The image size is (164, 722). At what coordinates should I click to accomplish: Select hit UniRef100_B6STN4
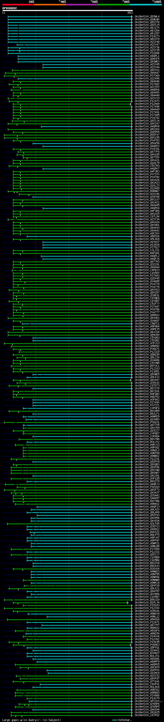coord(147,439)
